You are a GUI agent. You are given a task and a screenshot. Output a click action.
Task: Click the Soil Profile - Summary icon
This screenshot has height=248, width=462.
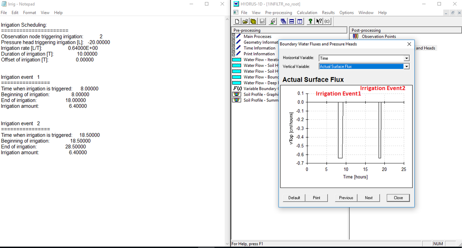coord(236,100)
